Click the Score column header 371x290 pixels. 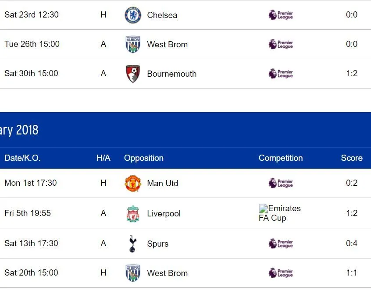[351, 158]
